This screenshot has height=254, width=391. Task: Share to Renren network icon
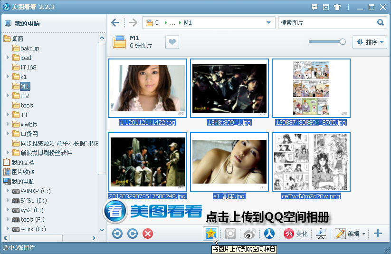tap(269, 234)
